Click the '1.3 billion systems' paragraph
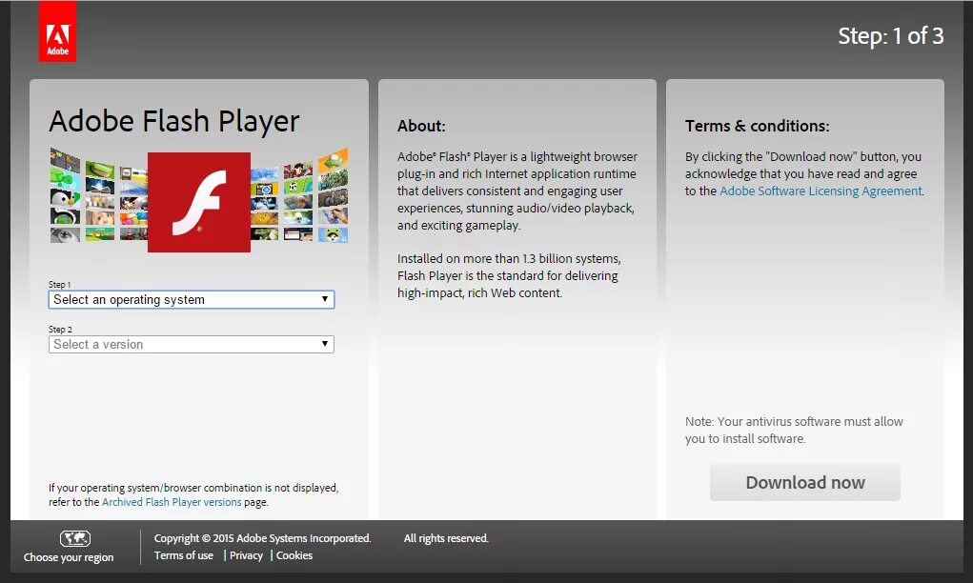Image resolution: width=973 pixels, height=583 pixels. click(509, 275)
